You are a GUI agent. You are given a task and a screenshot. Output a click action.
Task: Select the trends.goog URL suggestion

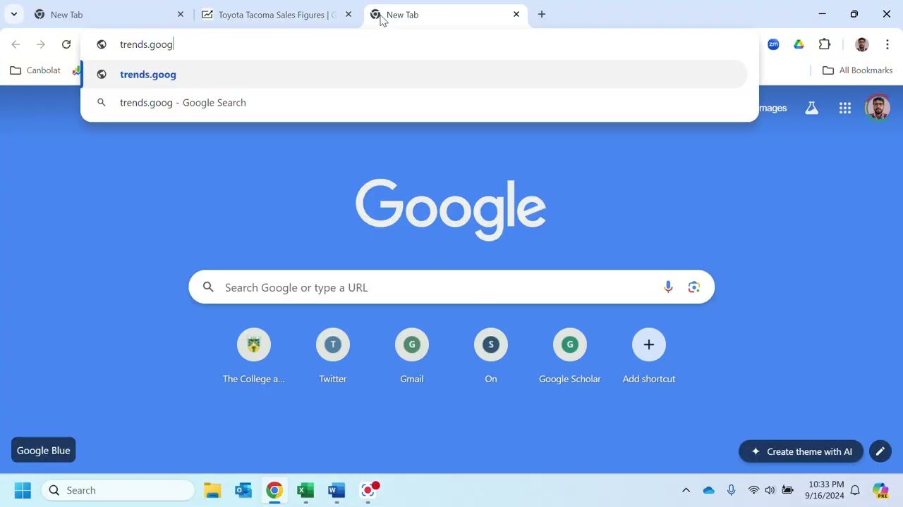coord(415,75)
